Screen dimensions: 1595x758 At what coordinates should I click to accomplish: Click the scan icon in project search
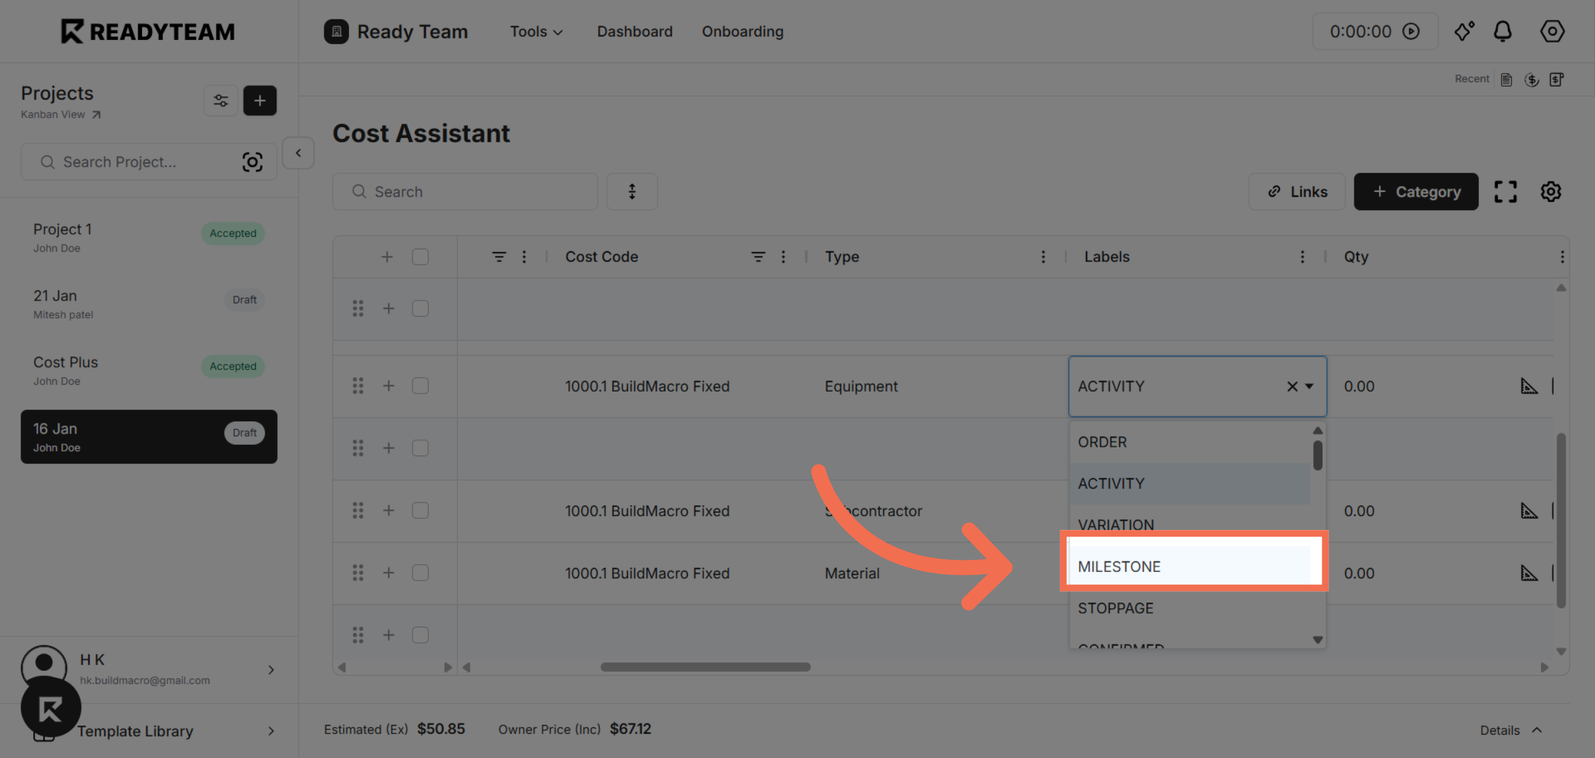(x=253, y=162)
